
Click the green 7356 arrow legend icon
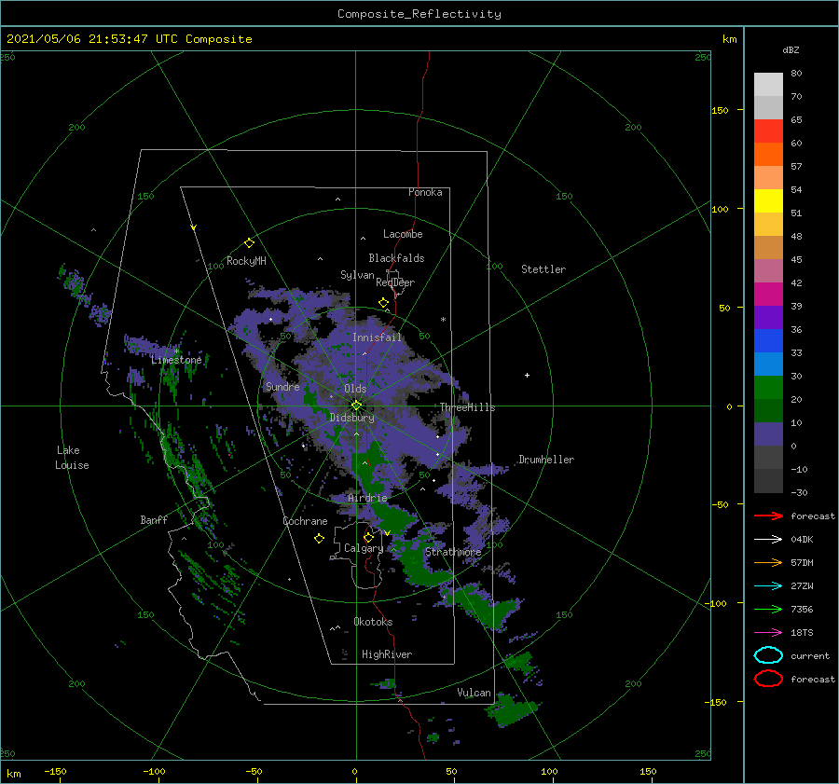point(768,609)
